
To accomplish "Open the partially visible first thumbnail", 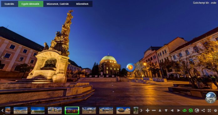I will coord(8,110).
